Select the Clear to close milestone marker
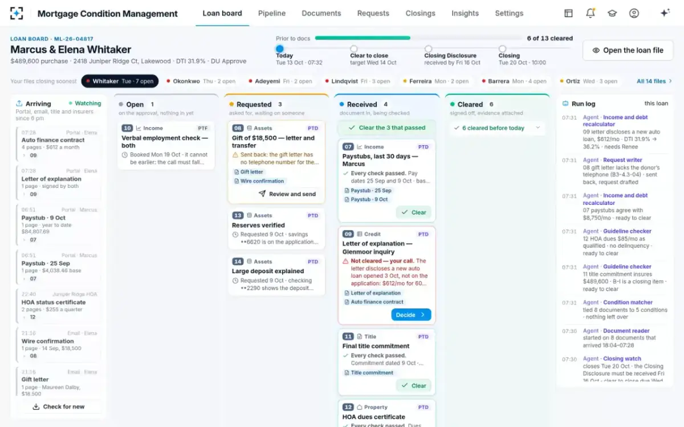The height and width of the screenshot is (427, 684). tap(354, 49)
